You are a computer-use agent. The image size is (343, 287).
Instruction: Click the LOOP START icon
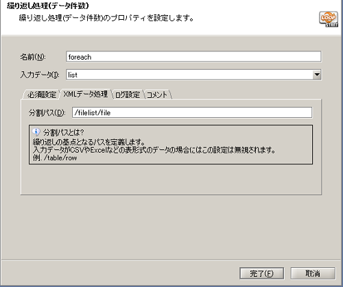click(329, 19)
